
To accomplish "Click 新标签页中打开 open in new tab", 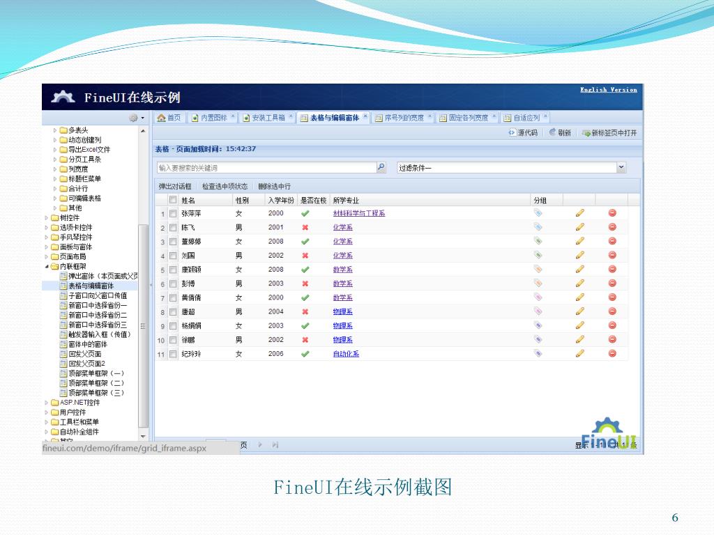I will click(x=609, y=133).
